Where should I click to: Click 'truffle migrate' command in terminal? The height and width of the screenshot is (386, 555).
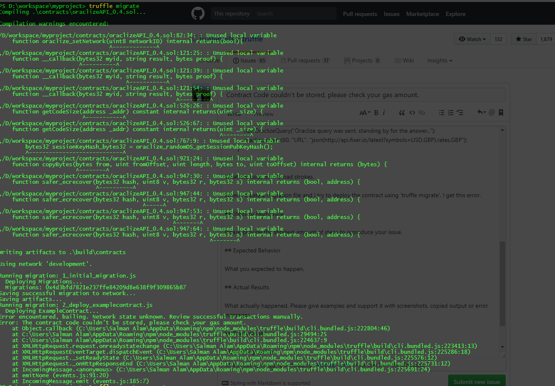pyautogui.click(x=114, y=6)
